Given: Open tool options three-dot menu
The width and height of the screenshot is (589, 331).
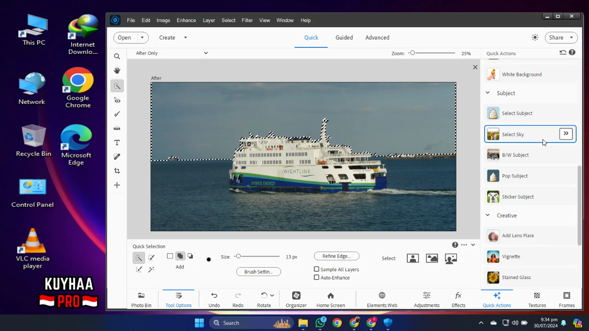Looking at the screenshot, I should (464, 245).
